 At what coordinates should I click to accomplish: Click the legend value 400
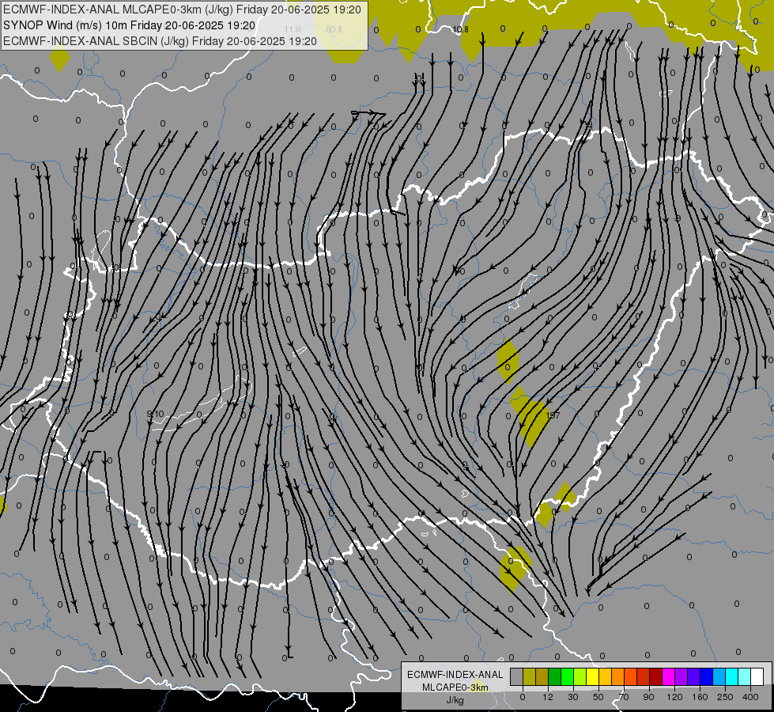tap(750, 697)
